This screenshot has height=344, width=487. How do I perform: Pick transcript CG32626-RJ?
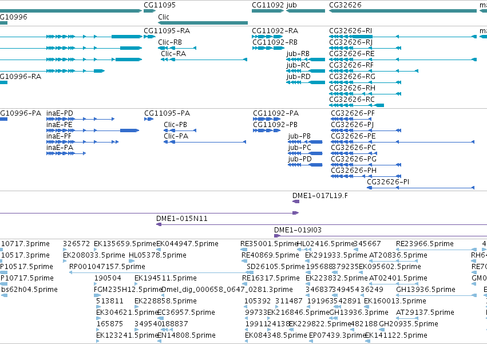point(351,42)
